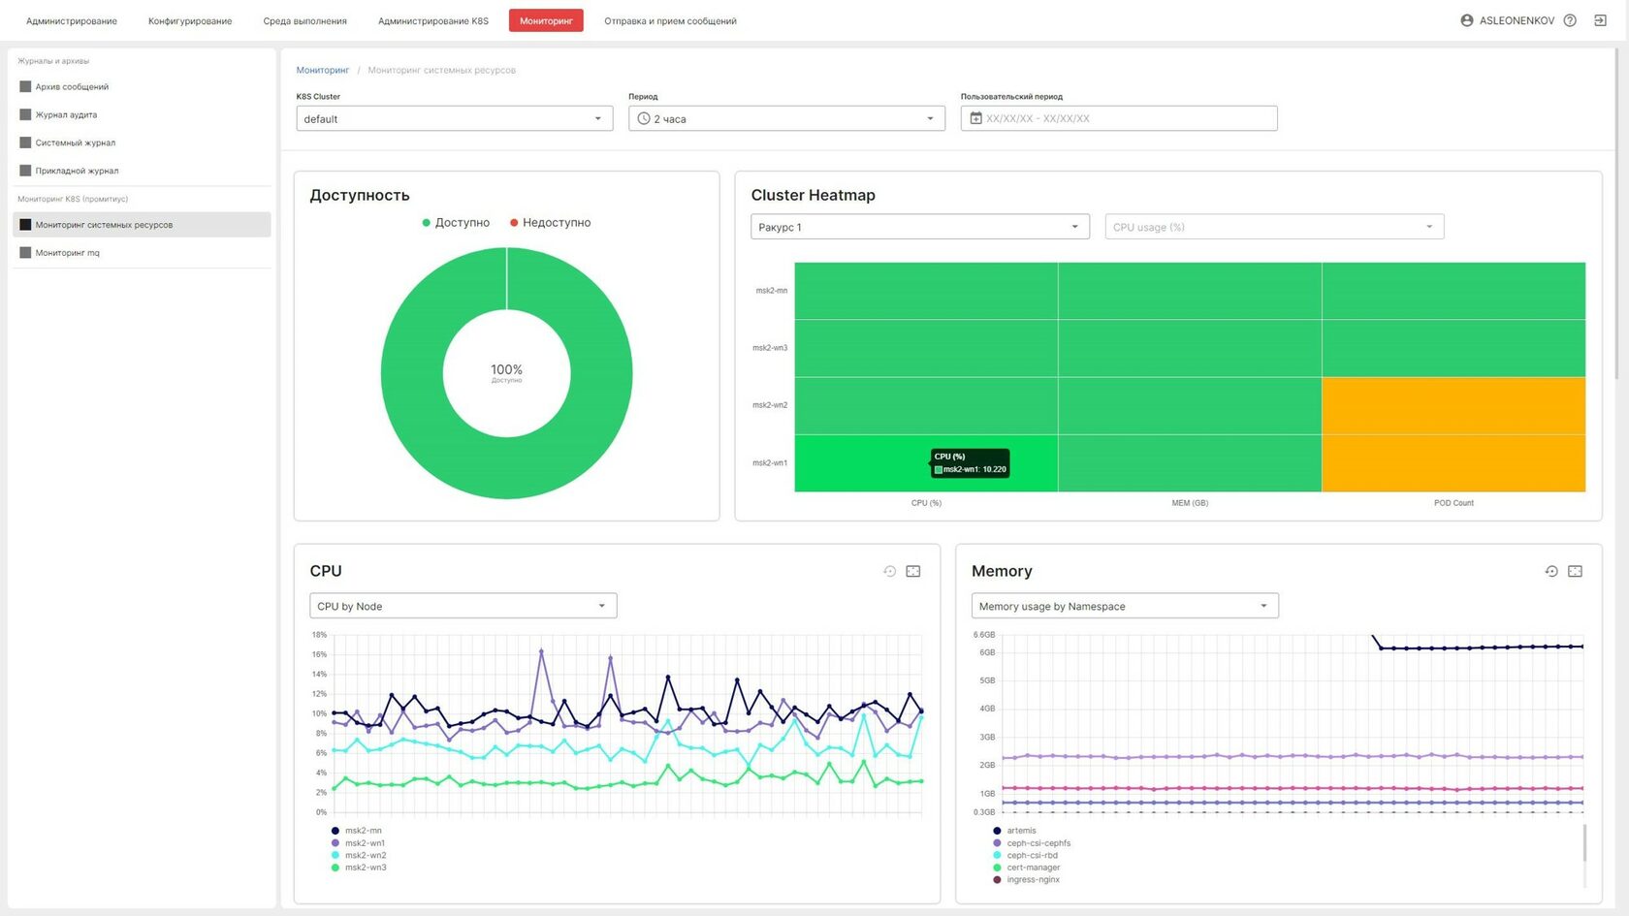The width and height of the screenshot is (1629, 916).
Task: Toggle ingress-nginx series in Memory legend
Action: point(1026,879)
